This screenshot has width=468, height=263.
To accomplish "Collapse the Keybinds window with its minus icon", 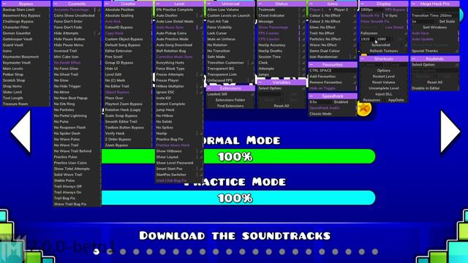I will 414,58.
